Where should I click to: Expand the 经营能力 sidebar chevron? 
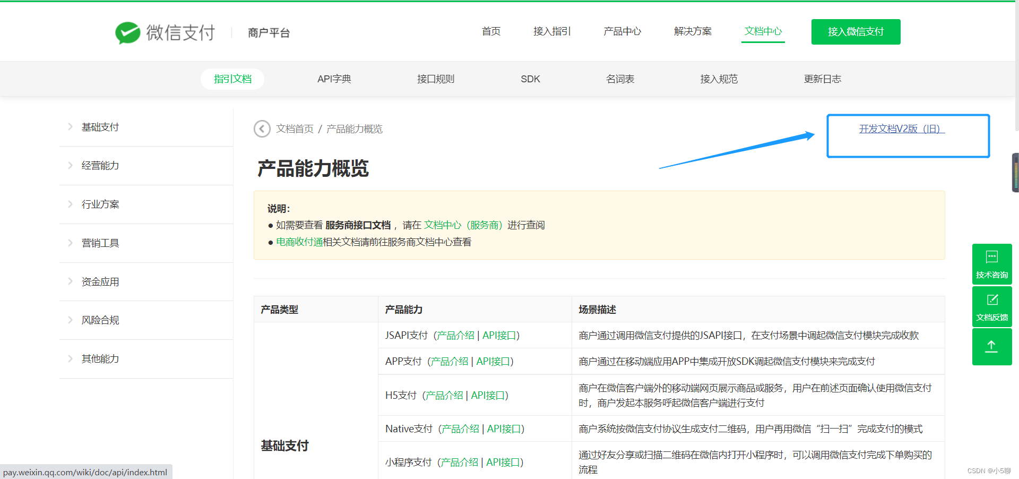pyautogui.click(x=70, y=165)
